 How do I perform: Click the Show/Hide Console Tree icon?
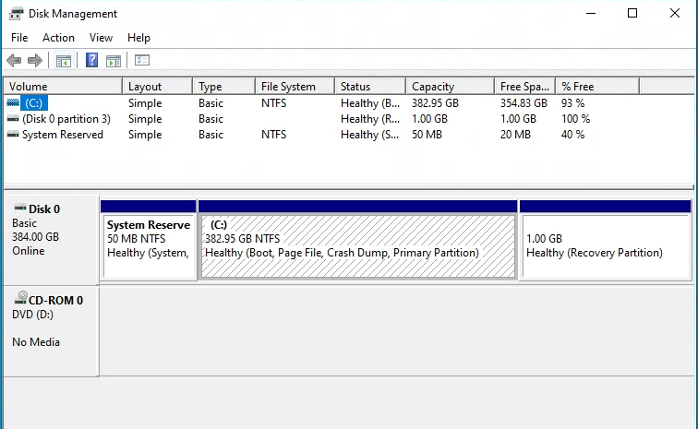coord(64,61)
